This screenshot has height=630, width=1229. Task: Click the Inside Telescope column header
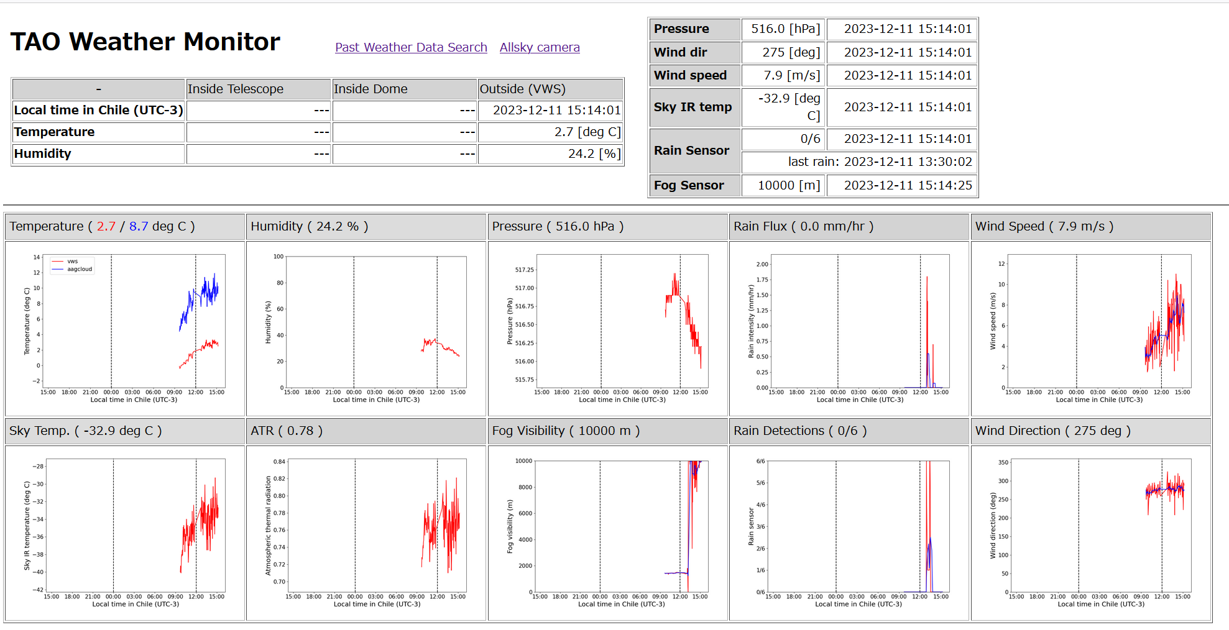click(236, 89)
